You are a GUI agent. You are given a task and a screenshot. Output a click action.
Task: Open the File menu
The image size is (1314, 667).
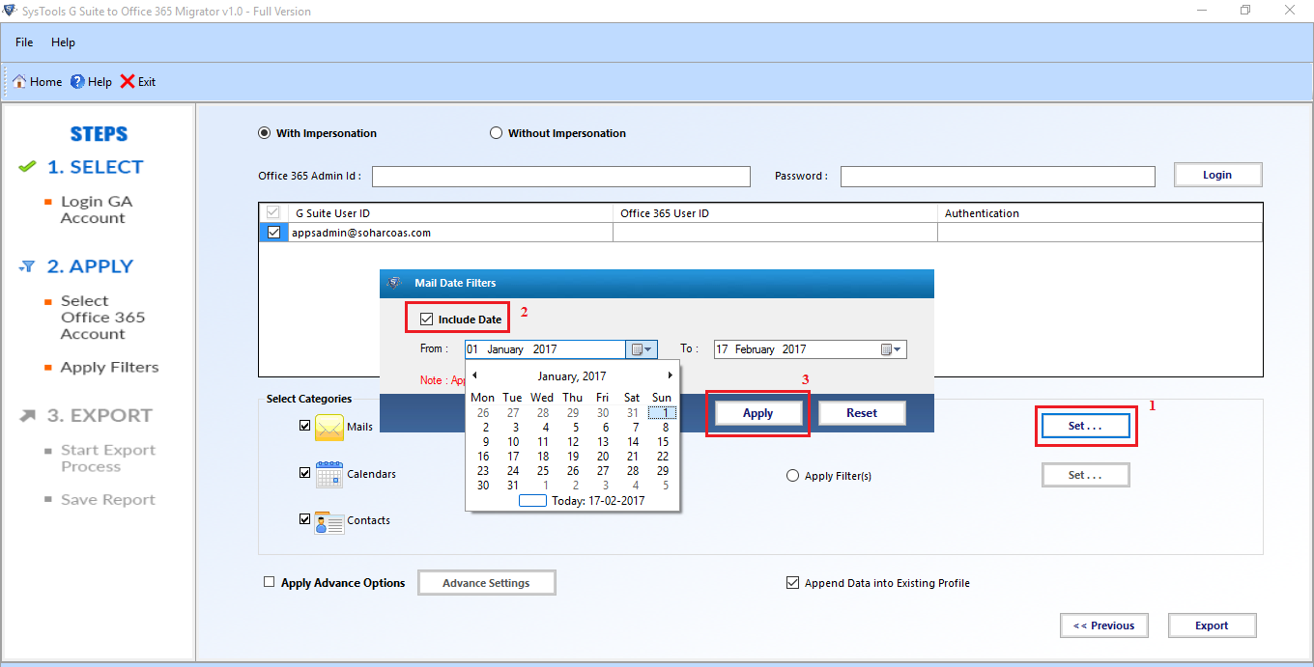[x=24, y=42]
